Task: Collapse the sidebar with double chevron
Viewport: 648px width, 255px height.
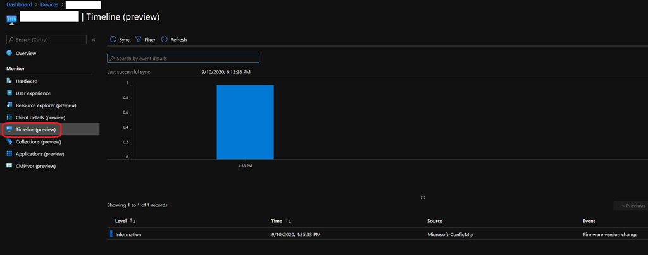Action: click(x=94, y=40)
